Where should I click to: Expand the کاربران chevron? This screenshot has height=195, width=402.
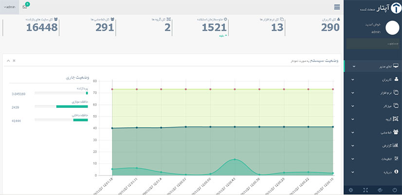point(353,79)
